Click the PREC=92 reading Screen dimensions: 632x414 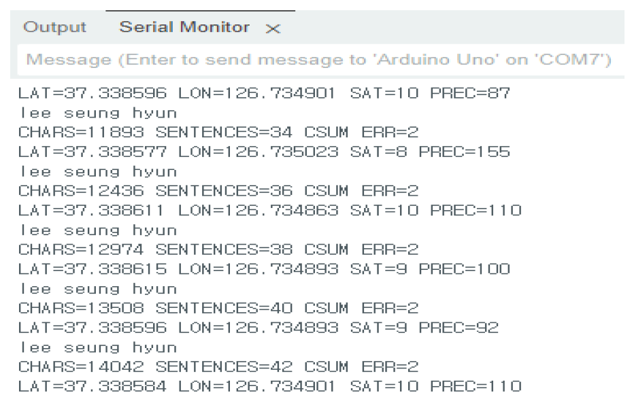coord(459,328)
